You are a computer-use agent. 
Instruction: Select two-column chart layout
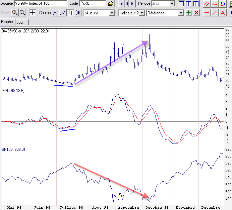(x=188, y=3)
